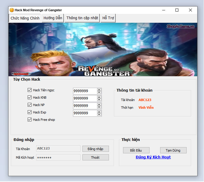Image resolution: width=204 pixels, height=182 pixels.
Task: Click the Mã Kích hoạt password field
Action: [x=58, y=157]
